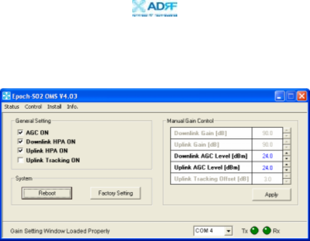Click the Downlink AGC Level [dBm] label

(x=211, y=156)
